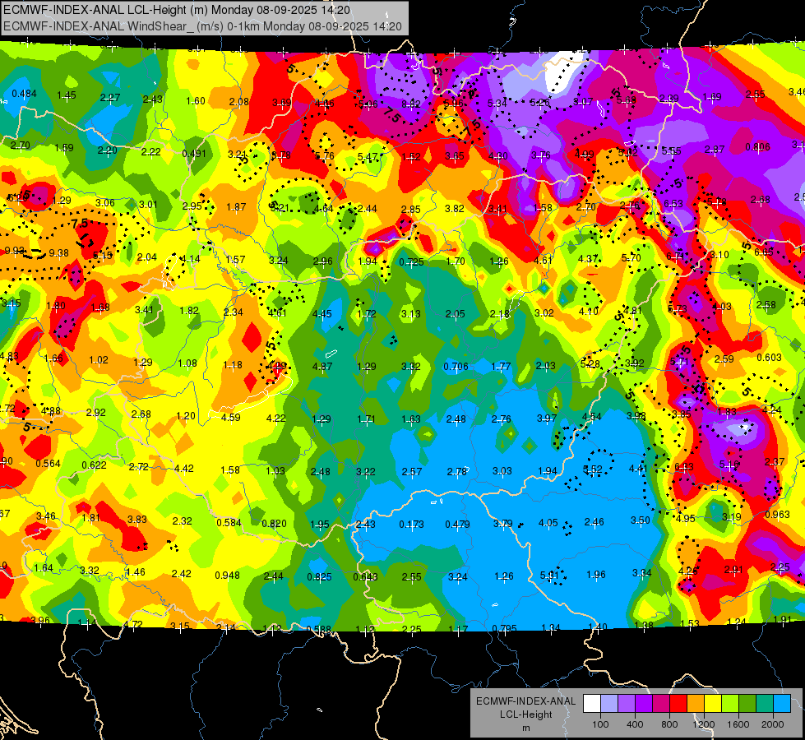
Task: Click the wind shear value 3.97
Action: (547, 419)
